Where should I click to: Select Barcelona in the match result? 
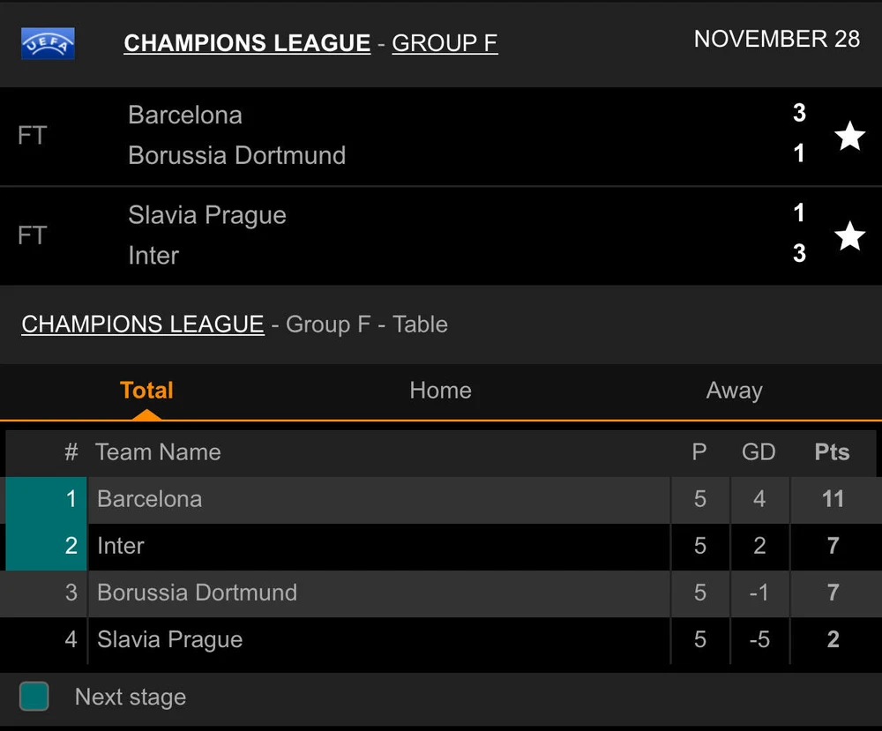185,116
